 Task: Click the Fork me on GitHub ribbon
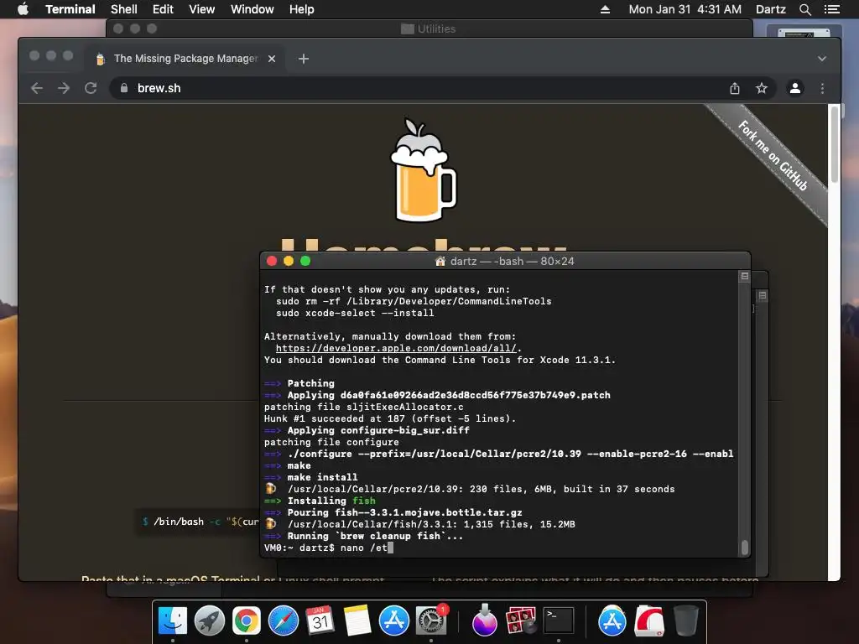click(x=773, y=155)
